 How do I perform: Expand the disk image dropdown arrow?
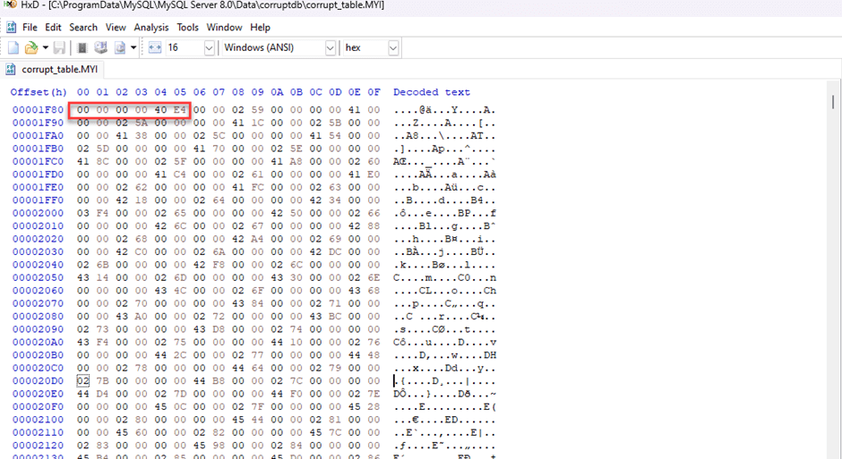click(133, 47)
